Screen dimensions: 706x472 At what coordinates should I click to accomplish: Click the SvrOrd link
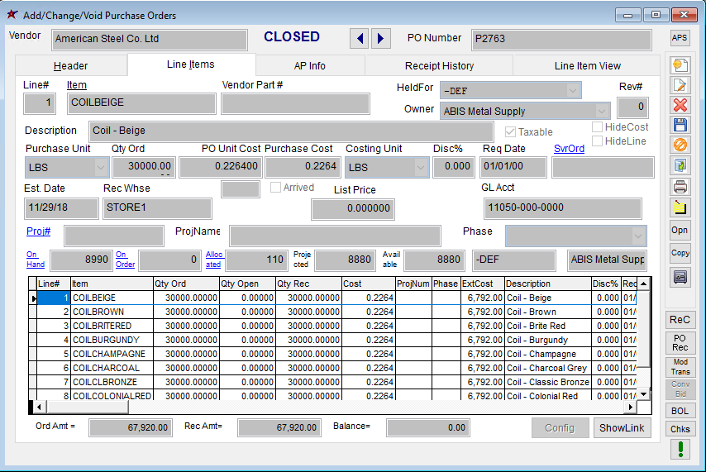pos(569,149)
